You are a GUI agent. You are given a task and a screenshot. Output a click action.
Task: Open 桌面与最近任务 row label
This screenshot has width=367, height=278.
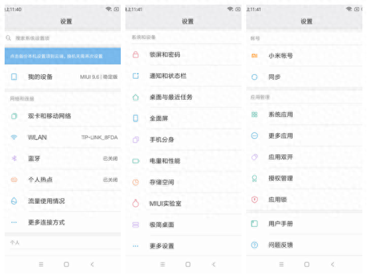171,97
